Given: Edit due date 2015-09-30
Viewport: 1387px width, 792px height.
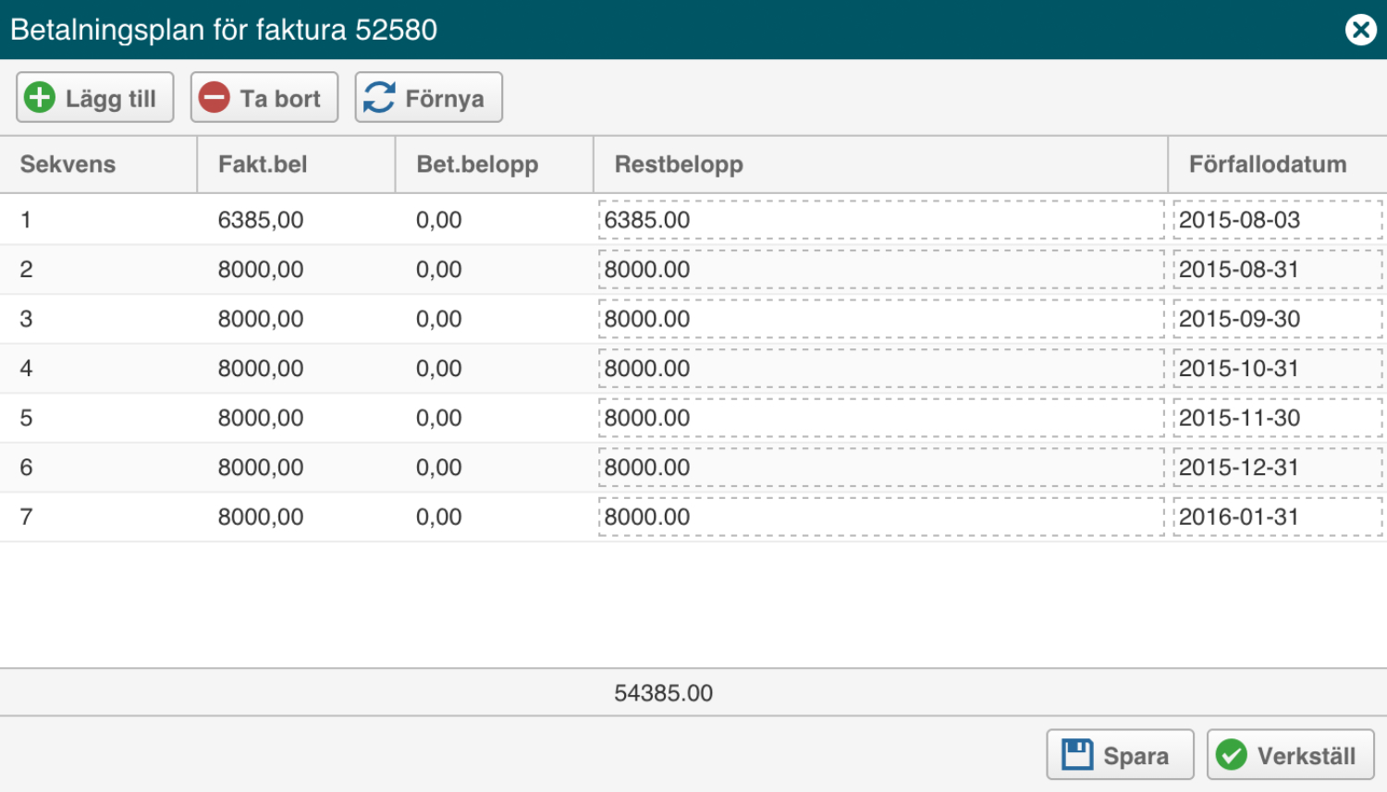Looking at the screenshot, I should pos(1278,319).
